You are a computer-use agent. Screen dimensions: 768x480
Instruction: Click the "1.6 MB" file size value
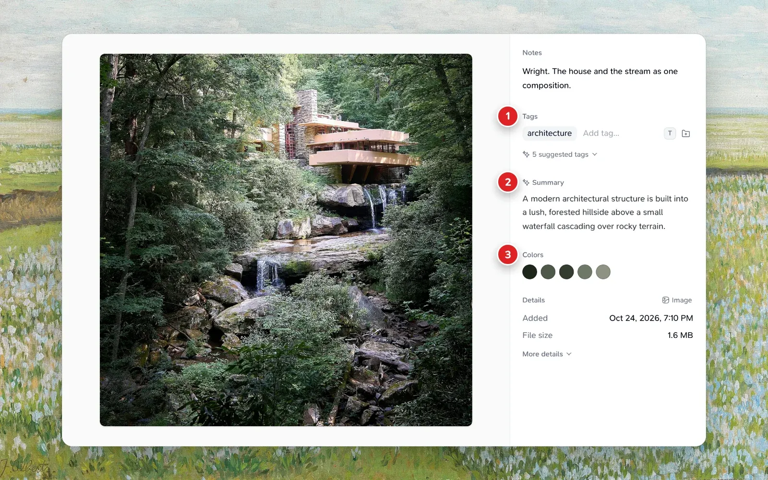tap(680, 336)
